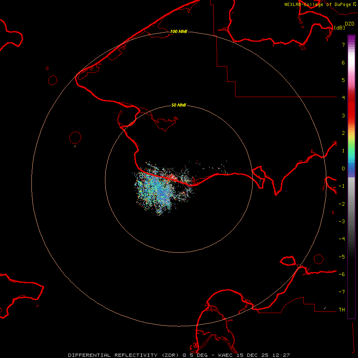Click the purple top segment of the color bar

351,39
